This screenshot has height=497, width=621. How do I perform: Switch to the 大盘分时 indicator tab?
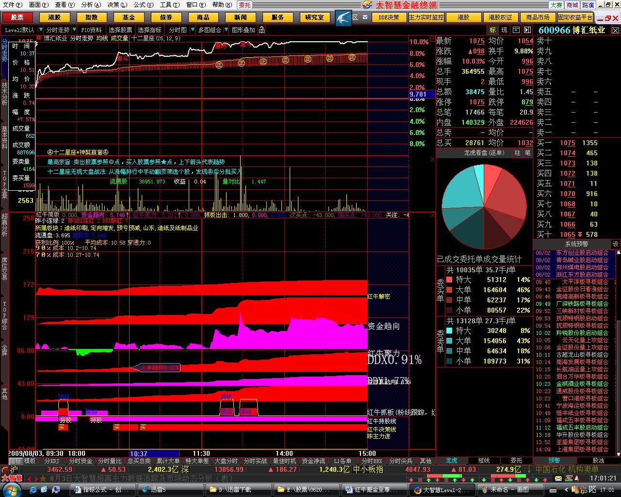[x=226, y=461]
